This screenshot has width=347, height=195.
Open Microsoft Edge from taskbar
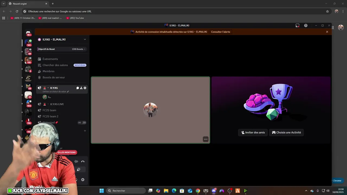(x=174, y=191)
